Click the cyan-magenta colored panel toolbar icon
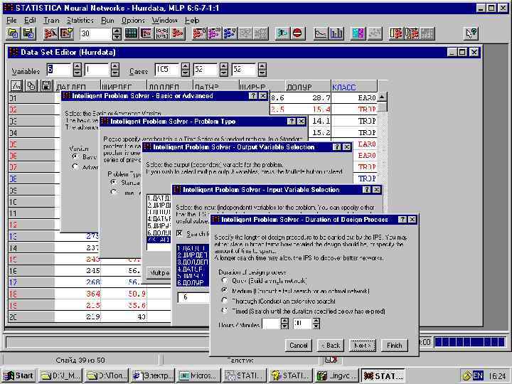 (358, 33)
